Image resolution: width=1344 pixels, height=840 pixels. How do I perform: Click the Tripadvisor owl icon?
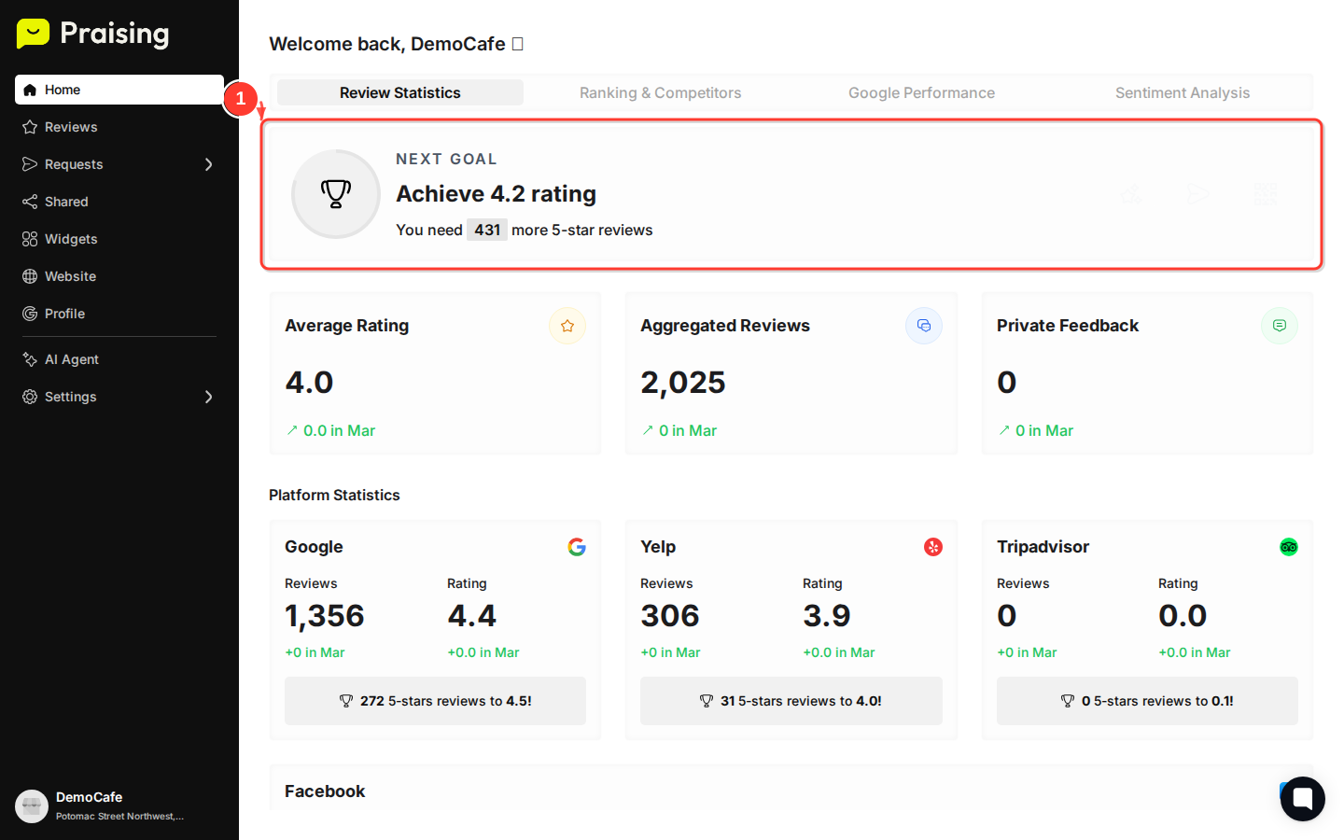[x=1289, y=547]
